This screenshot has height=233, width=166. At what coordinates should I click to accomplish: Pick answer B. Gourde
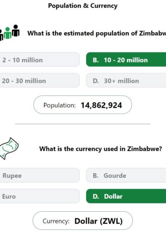(x=126, y=175)
